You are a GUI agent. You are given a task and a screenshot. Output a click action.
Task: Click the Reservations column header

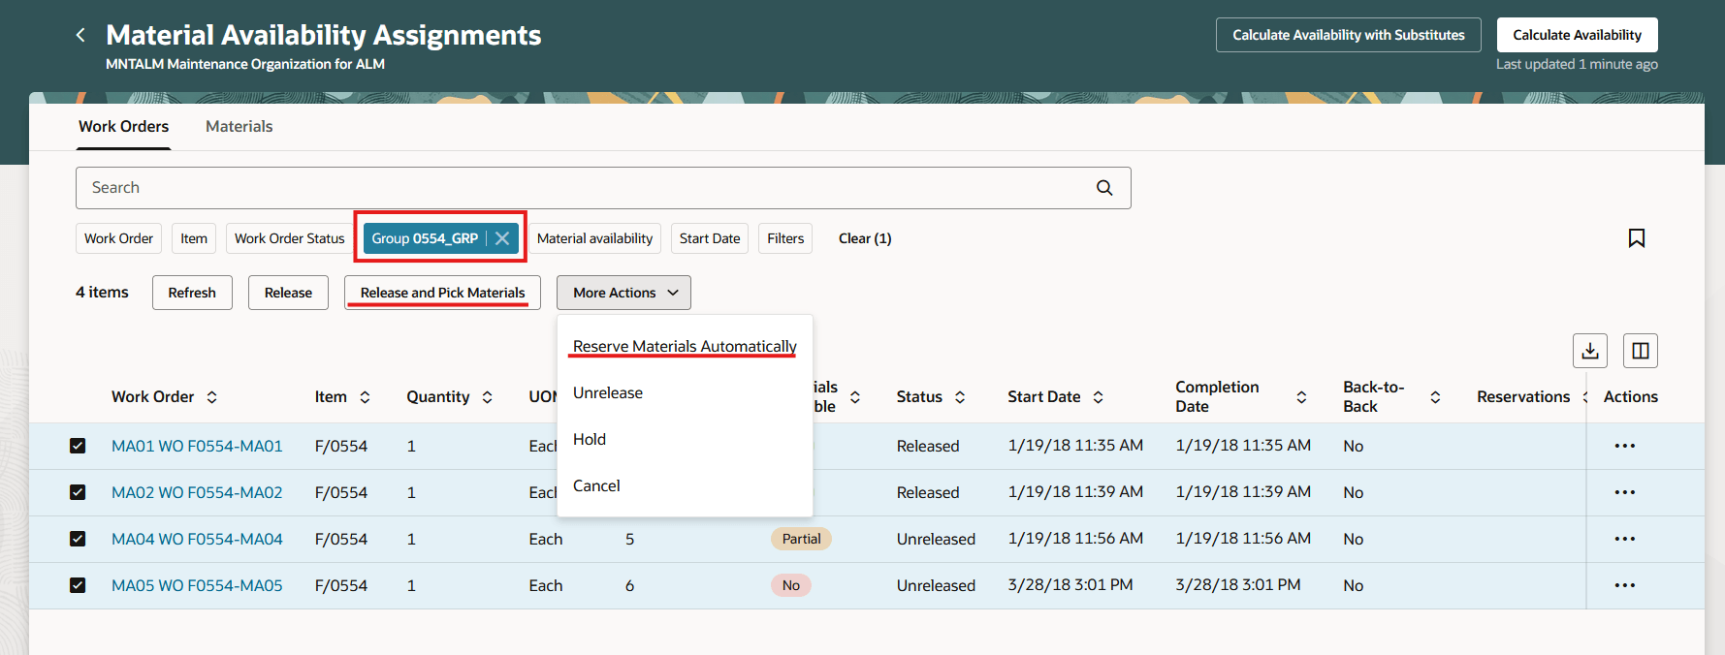tap(1523, 397)
